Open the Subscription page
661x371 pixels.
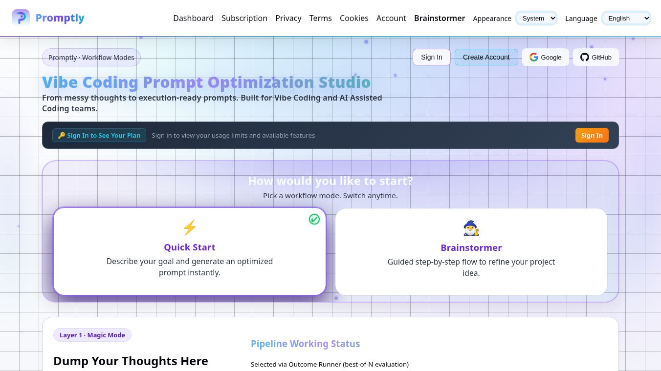point(244,18)
